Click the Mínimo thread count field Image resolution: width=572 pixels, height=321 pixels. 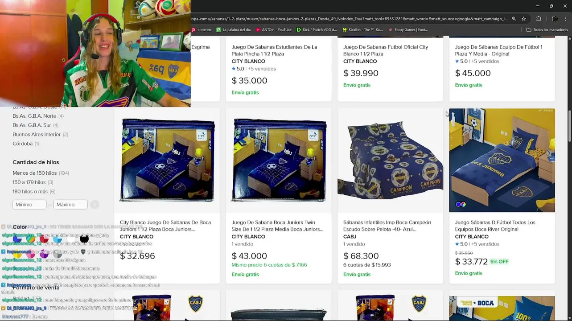coord(29,205)
